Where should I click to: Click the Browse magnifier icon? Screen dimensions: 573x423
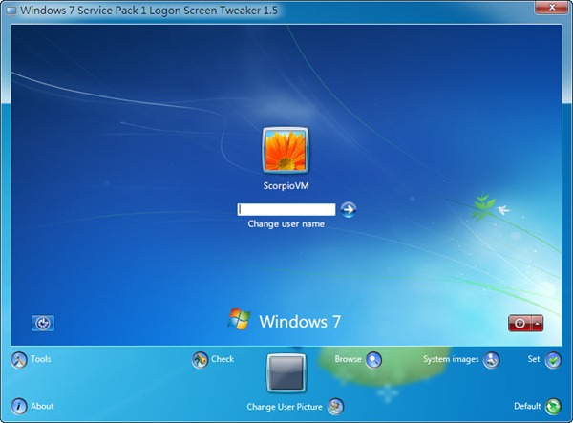(x=373, y=360)
